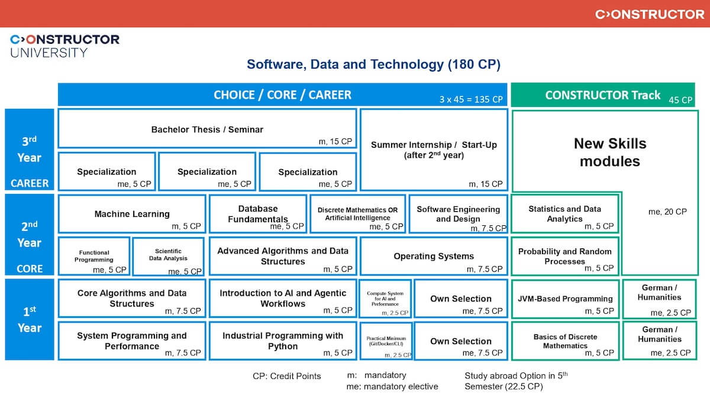
Task: Click Practical Minimum (Git/Docker/CLI) box
Action: [385, 340]
